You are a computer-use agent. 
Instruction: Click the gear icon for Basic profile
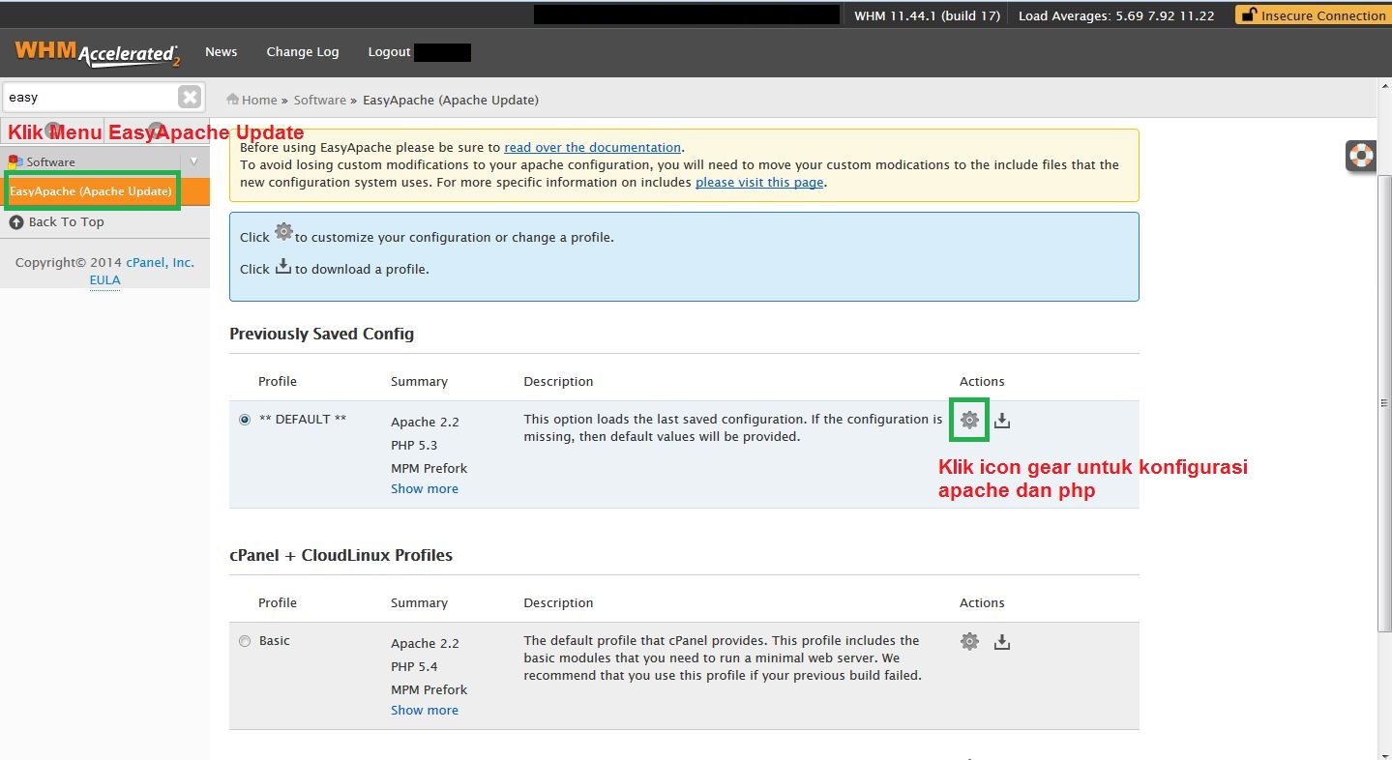(x=969, y=642)
